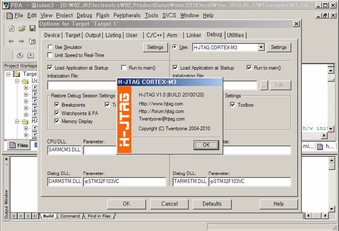The height and width of the screenshot is (231, 339).
Task: Click the Target folder icon in project tree
Action: point(16,74)
